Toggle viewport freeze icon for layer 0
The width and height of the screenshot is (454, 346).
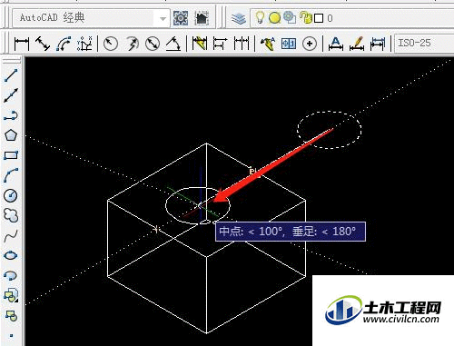290,18
